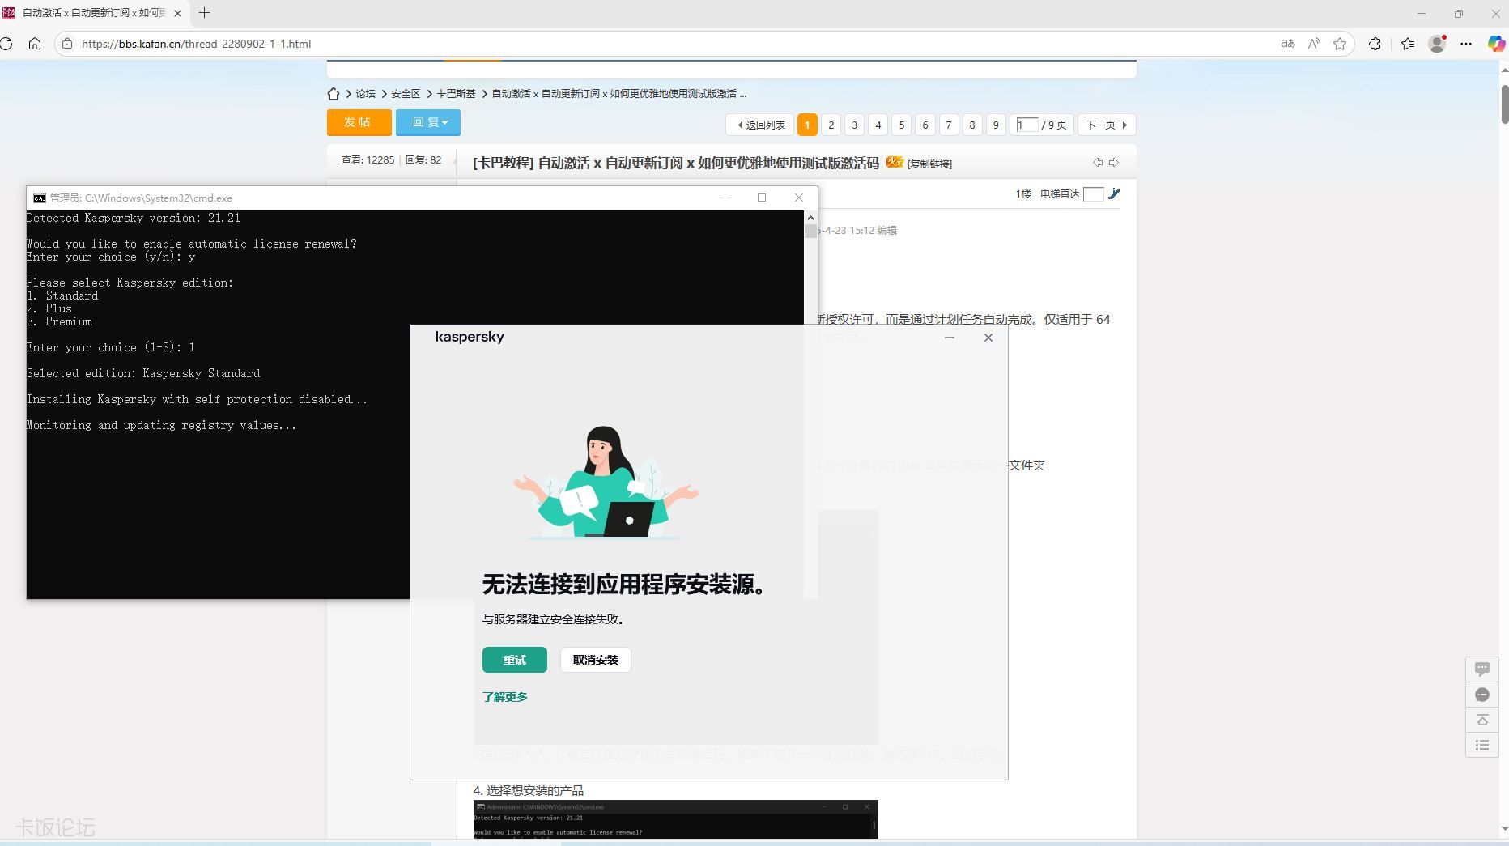Click the step 4 cmd screenshot thumbnail
Screen dimensions: 1509x846
click(676, 819)
